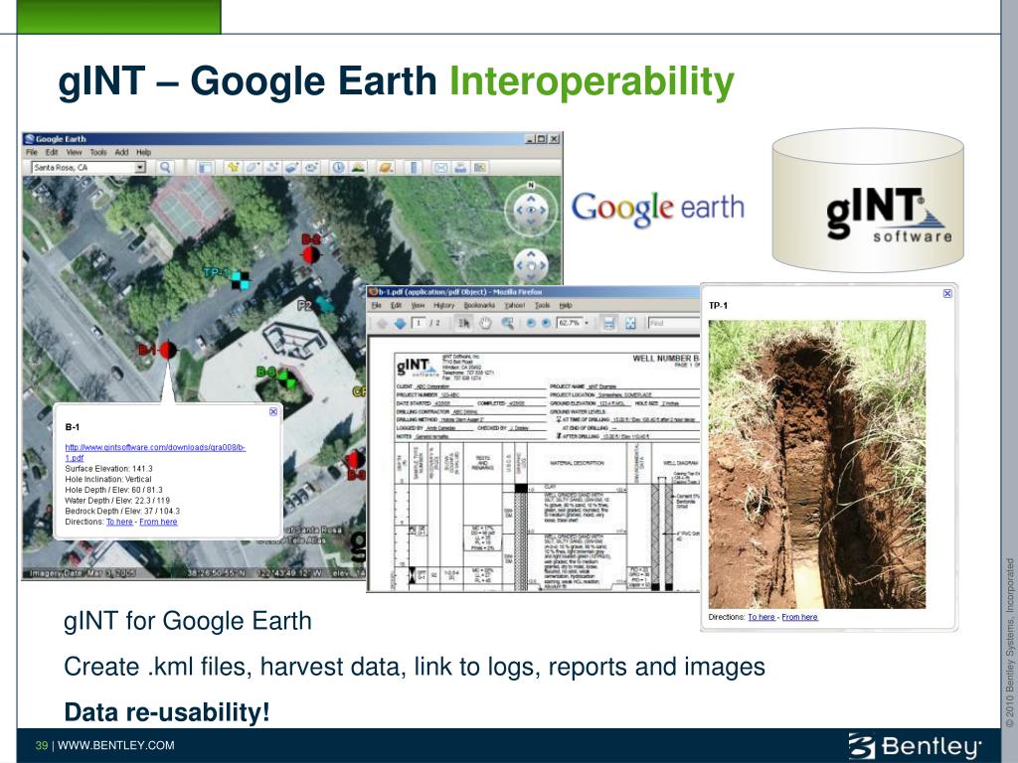Click the WWW.BENTLEY.COM footer text

tap(116, 745)
